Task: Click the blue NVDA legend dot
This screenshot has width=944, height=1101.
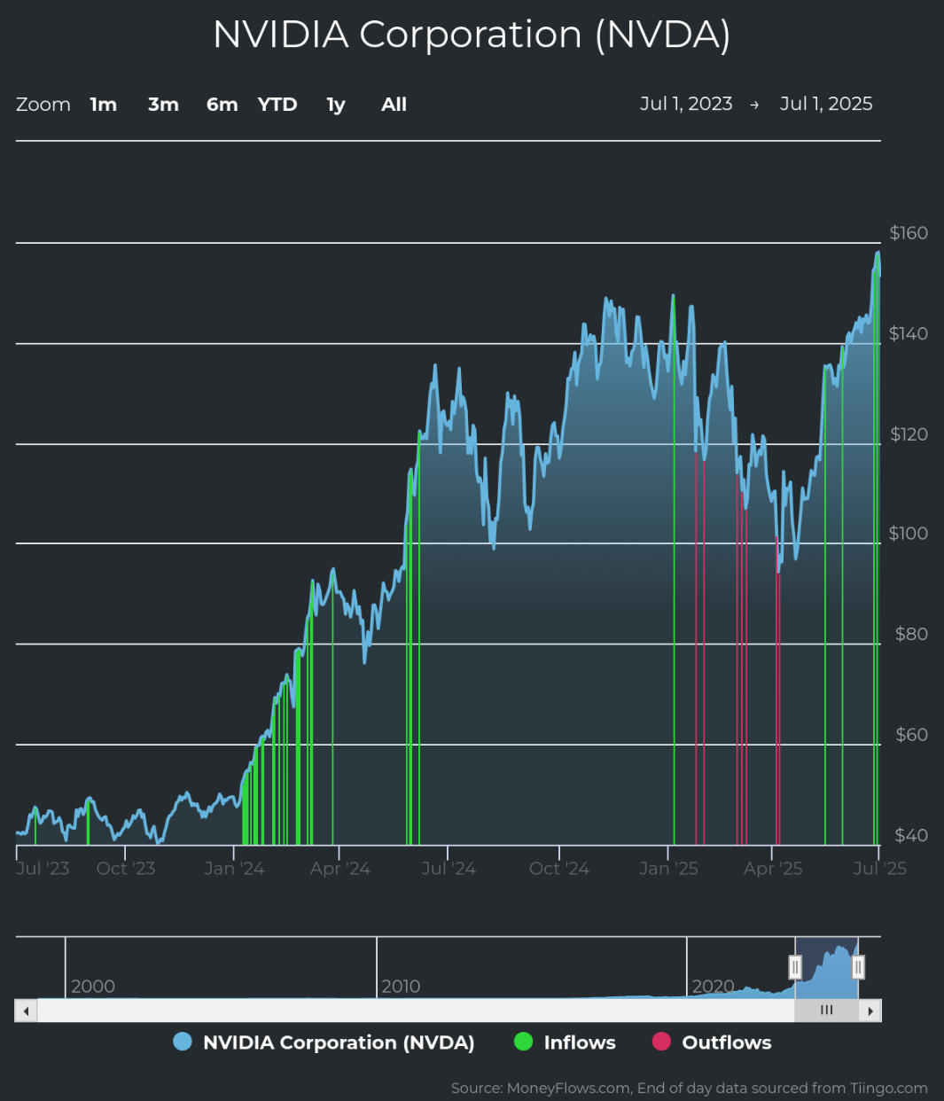Action: tap(183, 1042)
